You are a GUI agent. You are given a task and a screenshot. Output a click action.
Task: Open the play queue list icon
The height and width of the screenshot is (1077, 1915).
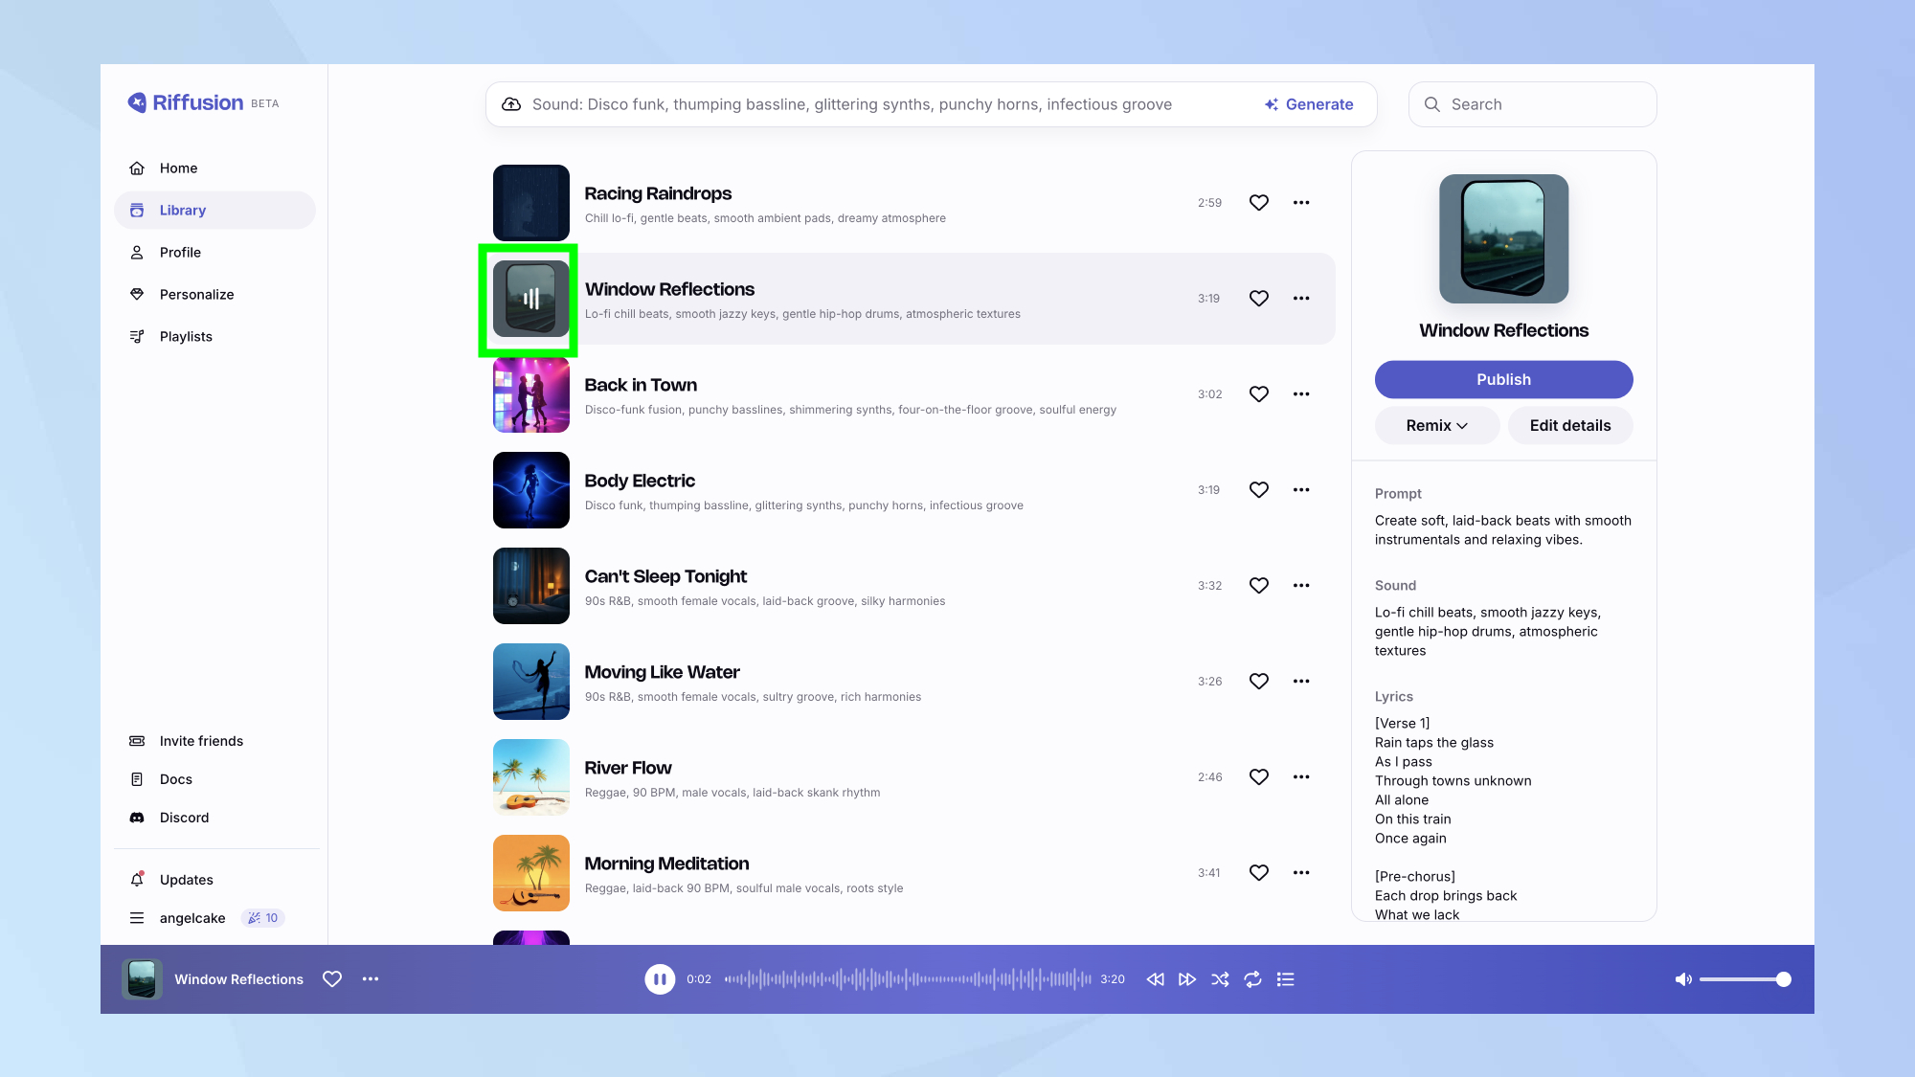1286,979
